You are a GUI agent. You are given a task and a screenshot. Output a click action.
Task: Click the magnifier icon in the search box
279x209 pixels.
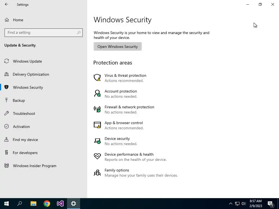point(79,33)
